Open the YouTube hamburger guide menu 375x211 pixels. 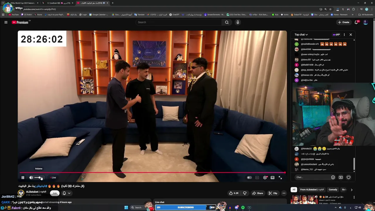[x=6, y=22]
